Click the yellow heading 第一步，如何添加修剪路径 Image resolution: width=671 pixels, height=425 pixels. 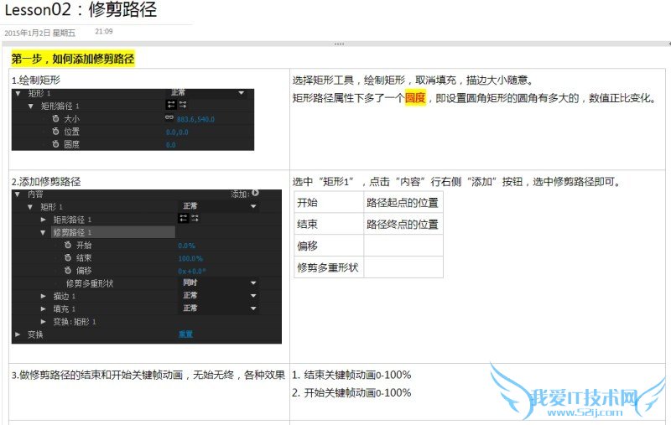point(73,59)
